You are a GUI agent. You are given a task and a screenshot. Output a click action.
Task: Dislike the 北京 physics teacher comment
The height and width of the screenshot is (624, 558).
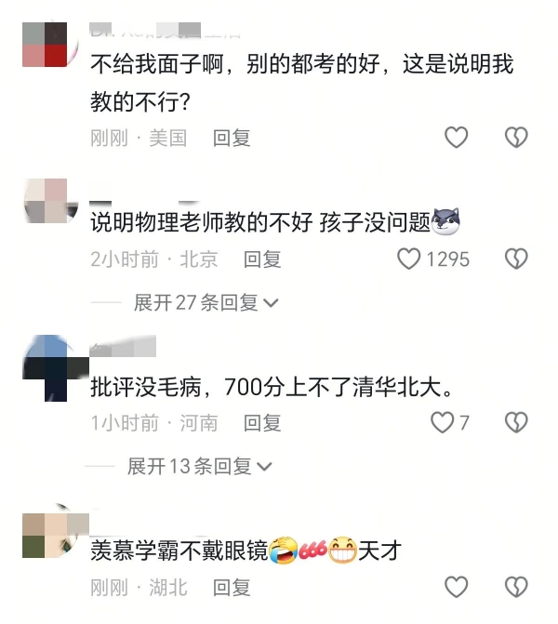click(516, 259)
